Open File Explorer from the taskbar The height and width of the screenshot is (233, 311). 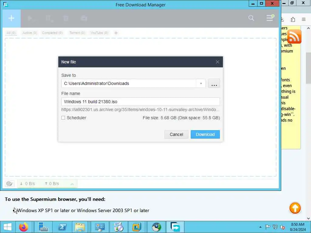pyautogui.click(x=80, y=227)
